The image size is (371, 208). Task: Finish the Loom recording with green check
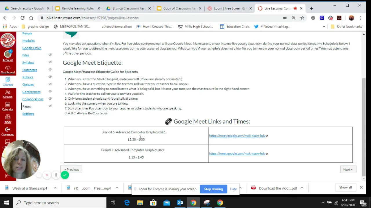tap(65, 175)
